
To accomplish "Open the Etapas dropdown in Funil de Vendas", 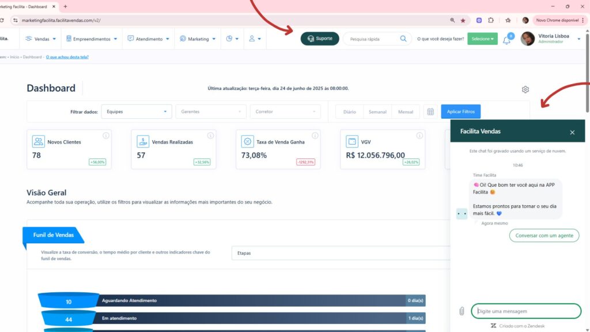I will [340, 253].
